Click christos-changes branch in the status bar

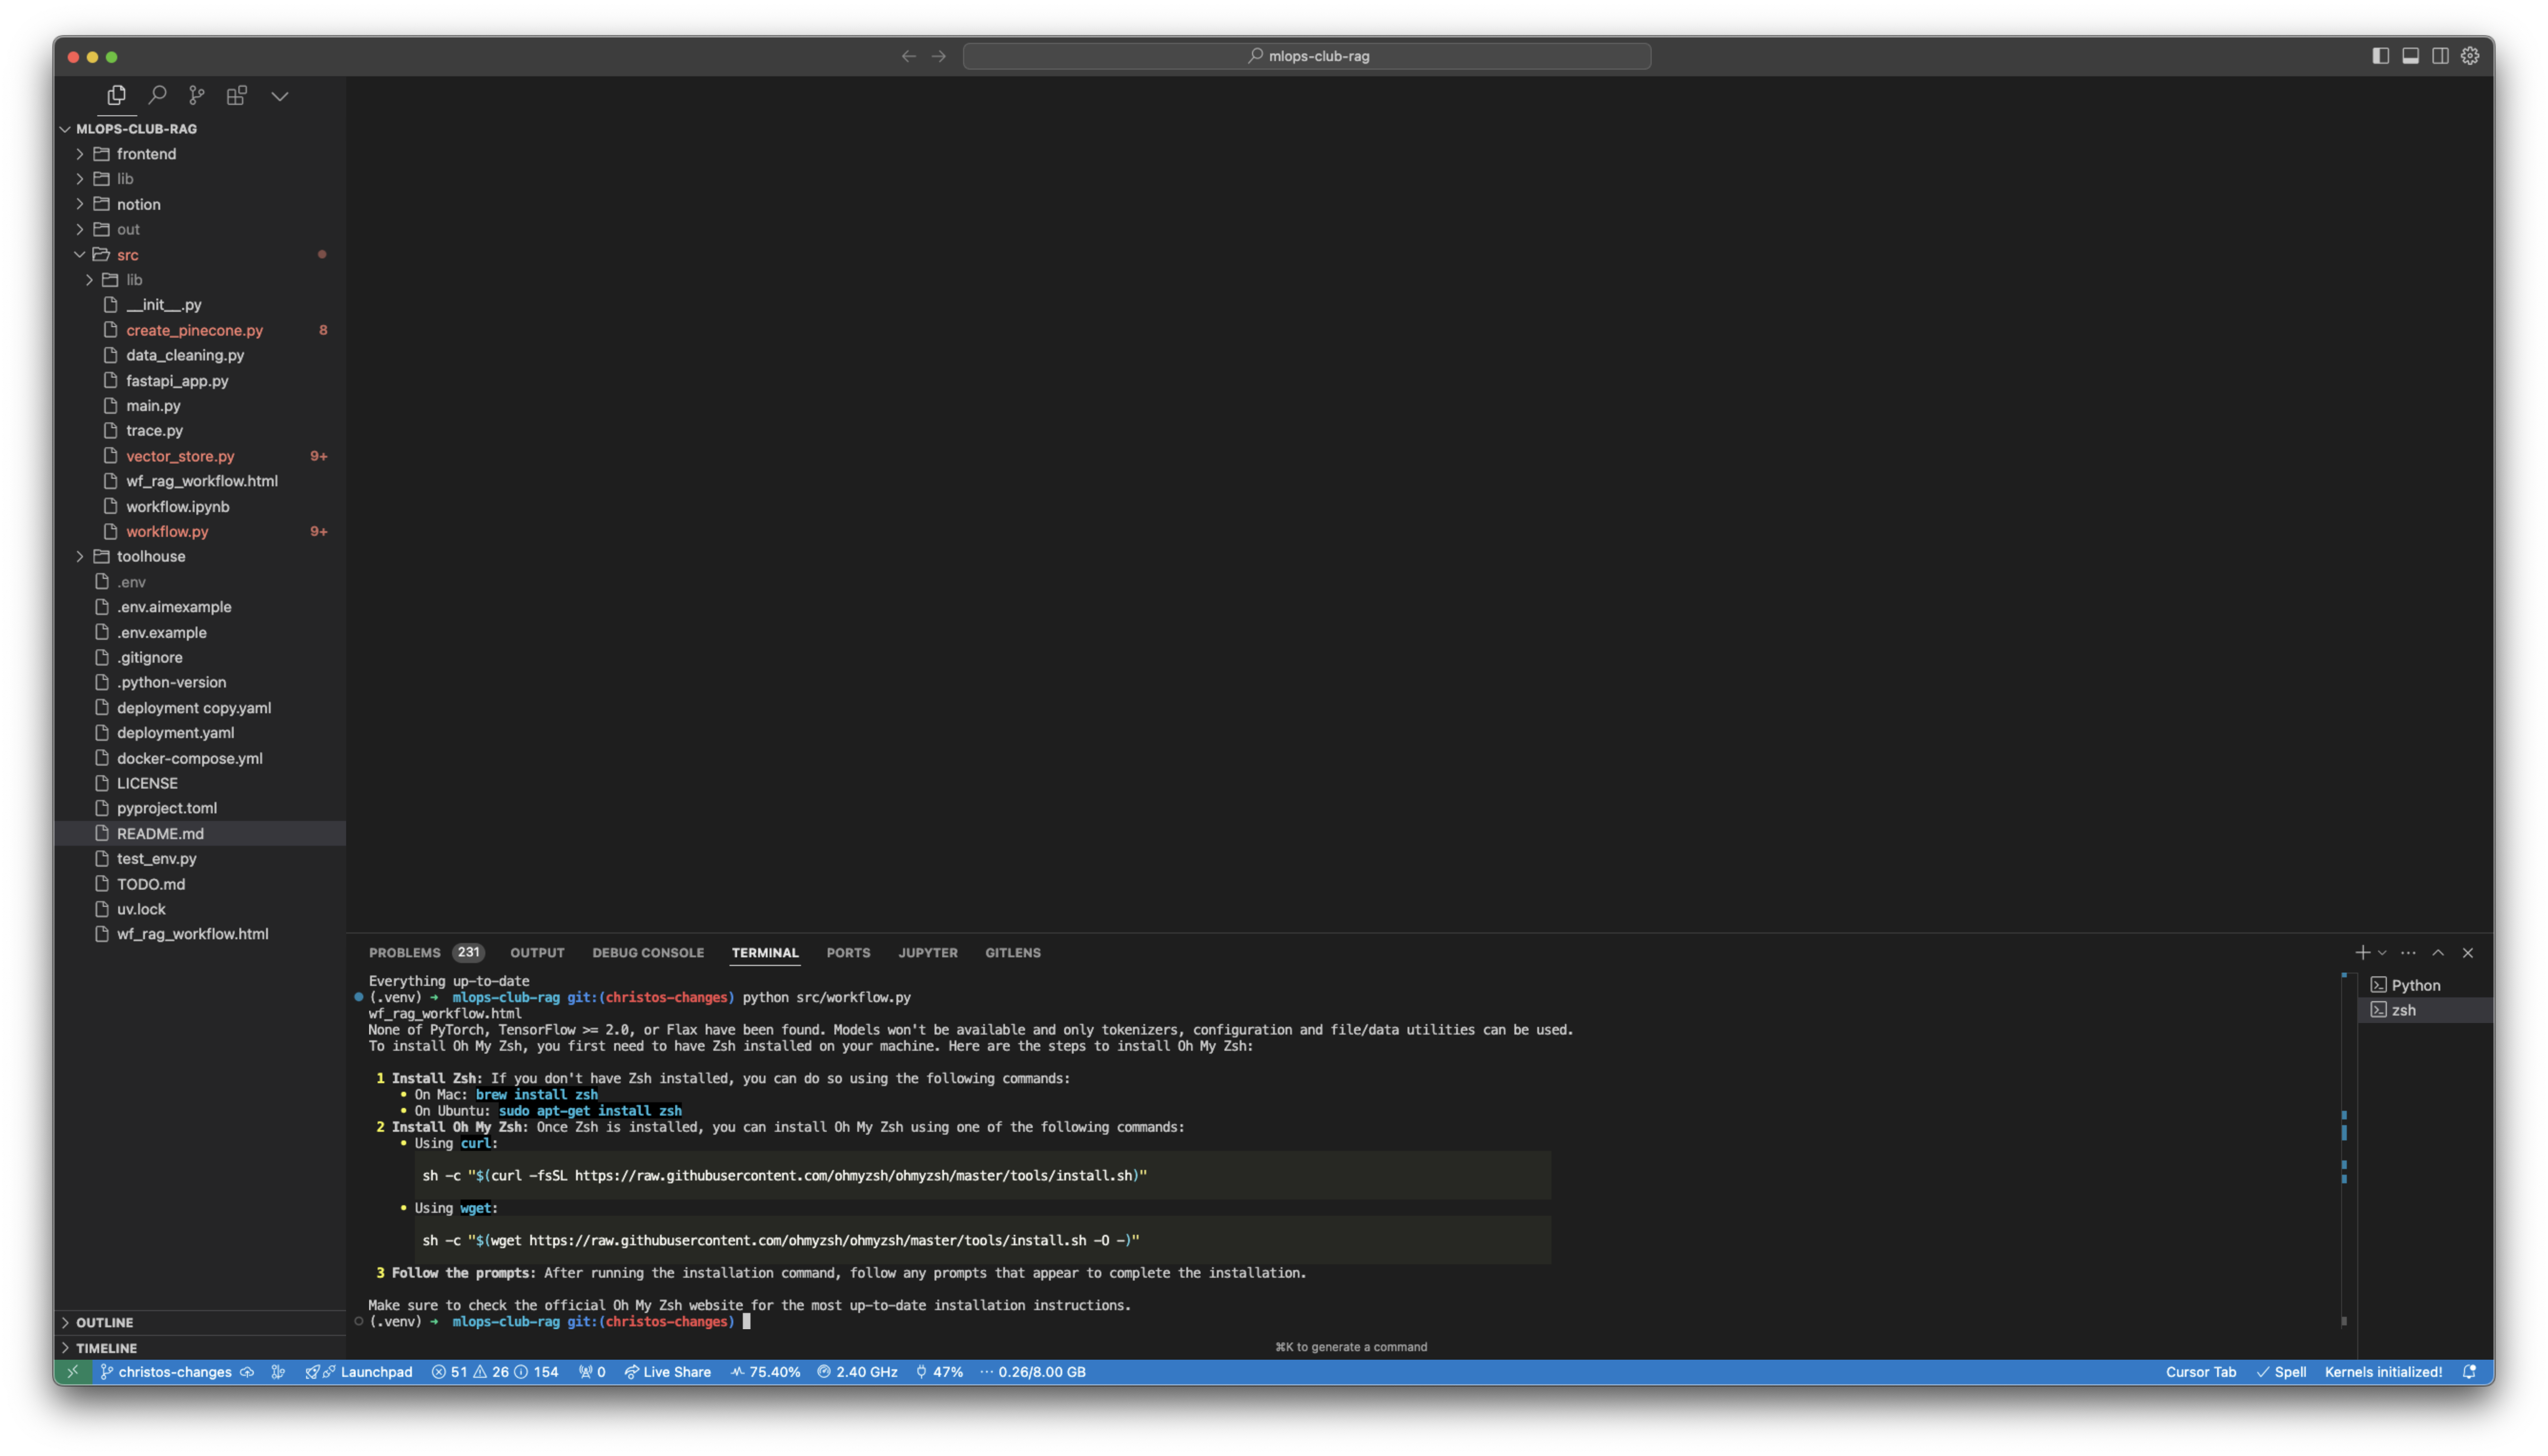point(174,1372)
